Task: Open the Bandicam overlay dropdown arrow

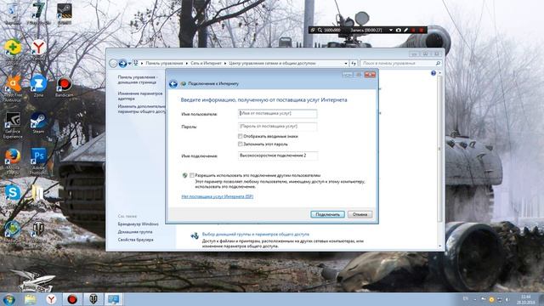Action: 391,31
